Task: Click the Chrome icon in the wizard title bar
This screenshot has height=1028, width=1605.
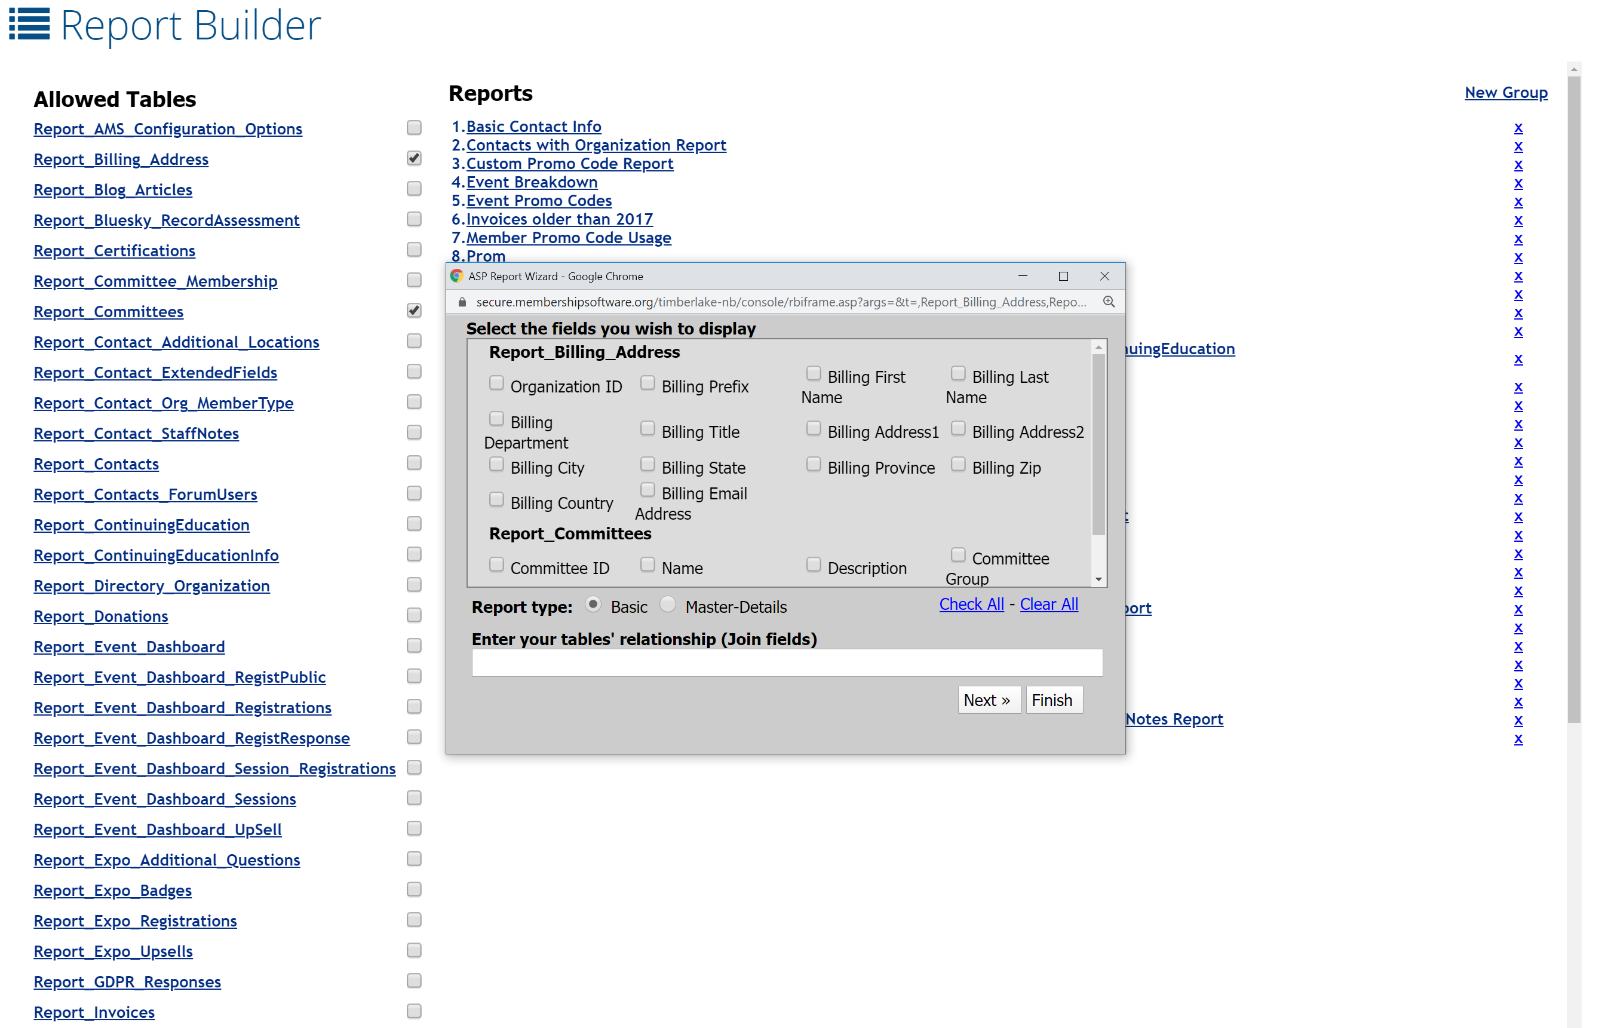Action: point(456,276)
